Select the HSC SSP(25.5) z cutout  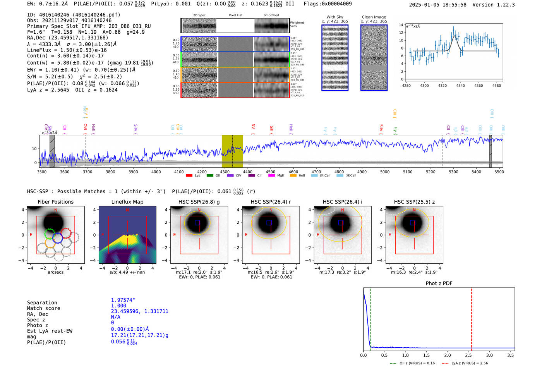(x=414, y=235)
